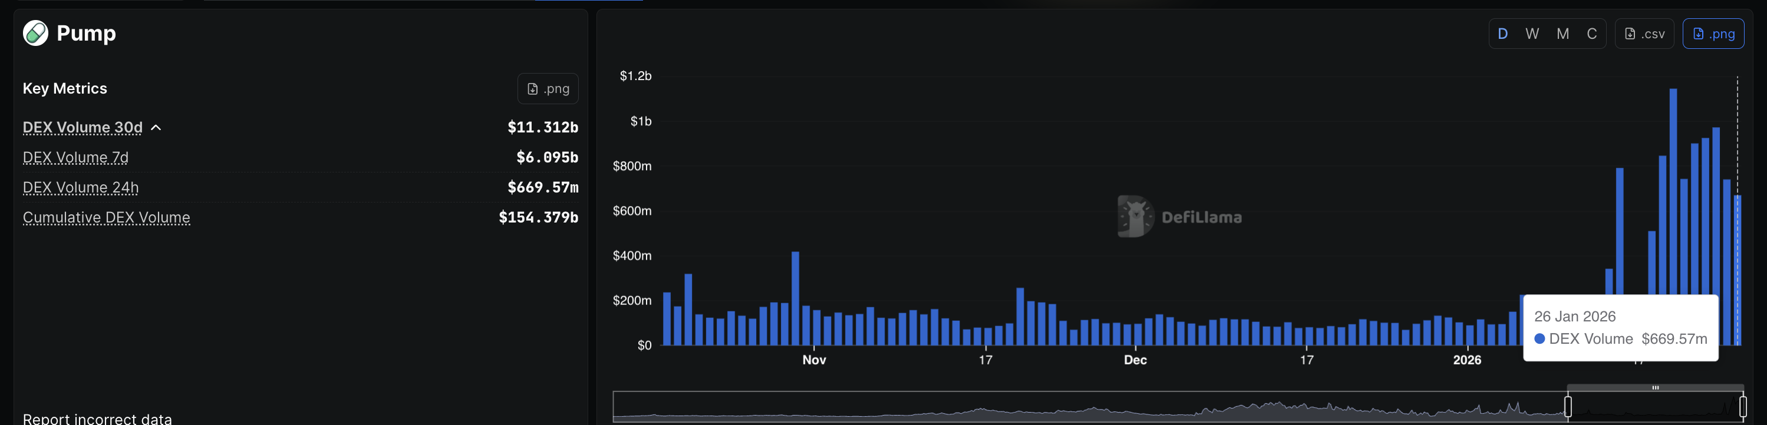Image resolution: width=1767 pixels, height=425 pixels.
Task: Click the Cumulative DEX Volume label
Action: (106, 218)
